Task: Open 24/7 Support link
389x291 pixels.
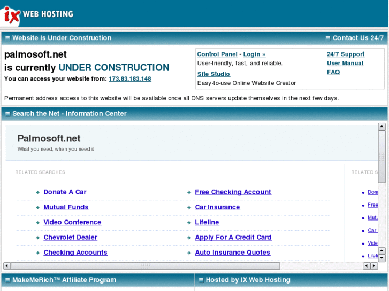Action: click(346, 54)
